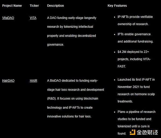Select the Description column header
Image resolution: width=161 pixels, height=138 pixels.
[56, 6]
